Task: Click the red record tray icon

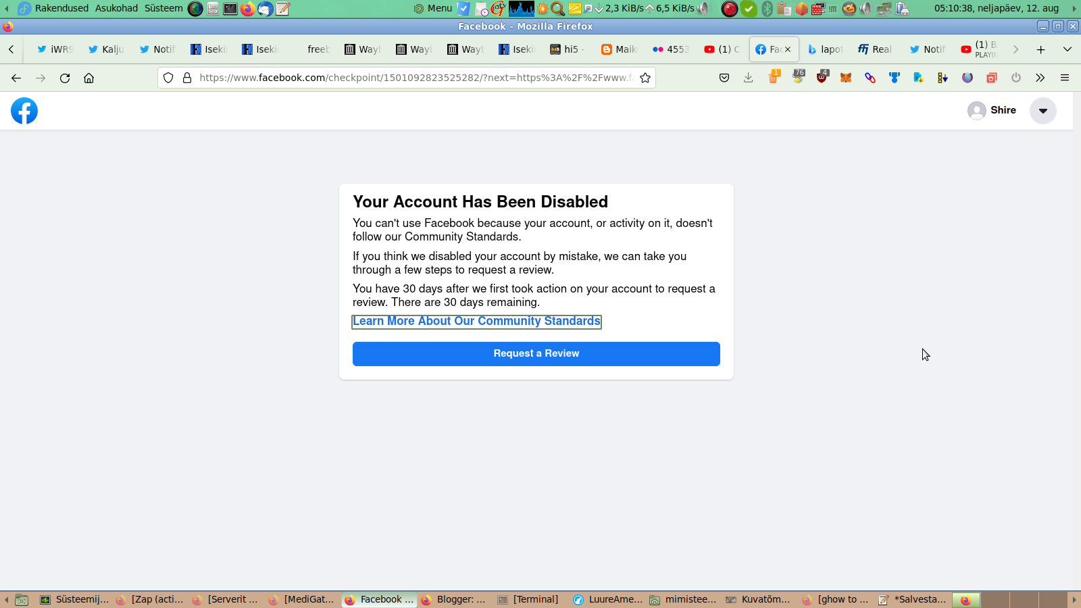Action: coord(730,9)
